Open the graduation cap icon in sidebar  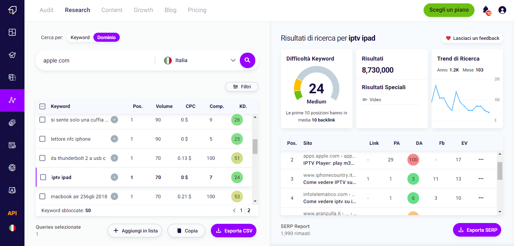pyautogui.click(x=12, y=55)
